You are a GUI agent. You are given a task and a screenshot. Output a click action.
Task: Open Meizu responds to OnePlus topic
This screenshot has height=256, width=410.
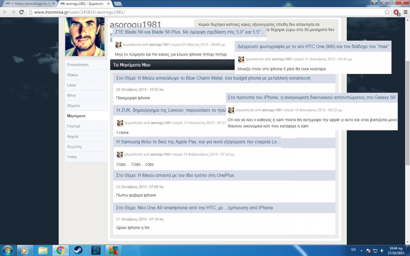(175, 175)
